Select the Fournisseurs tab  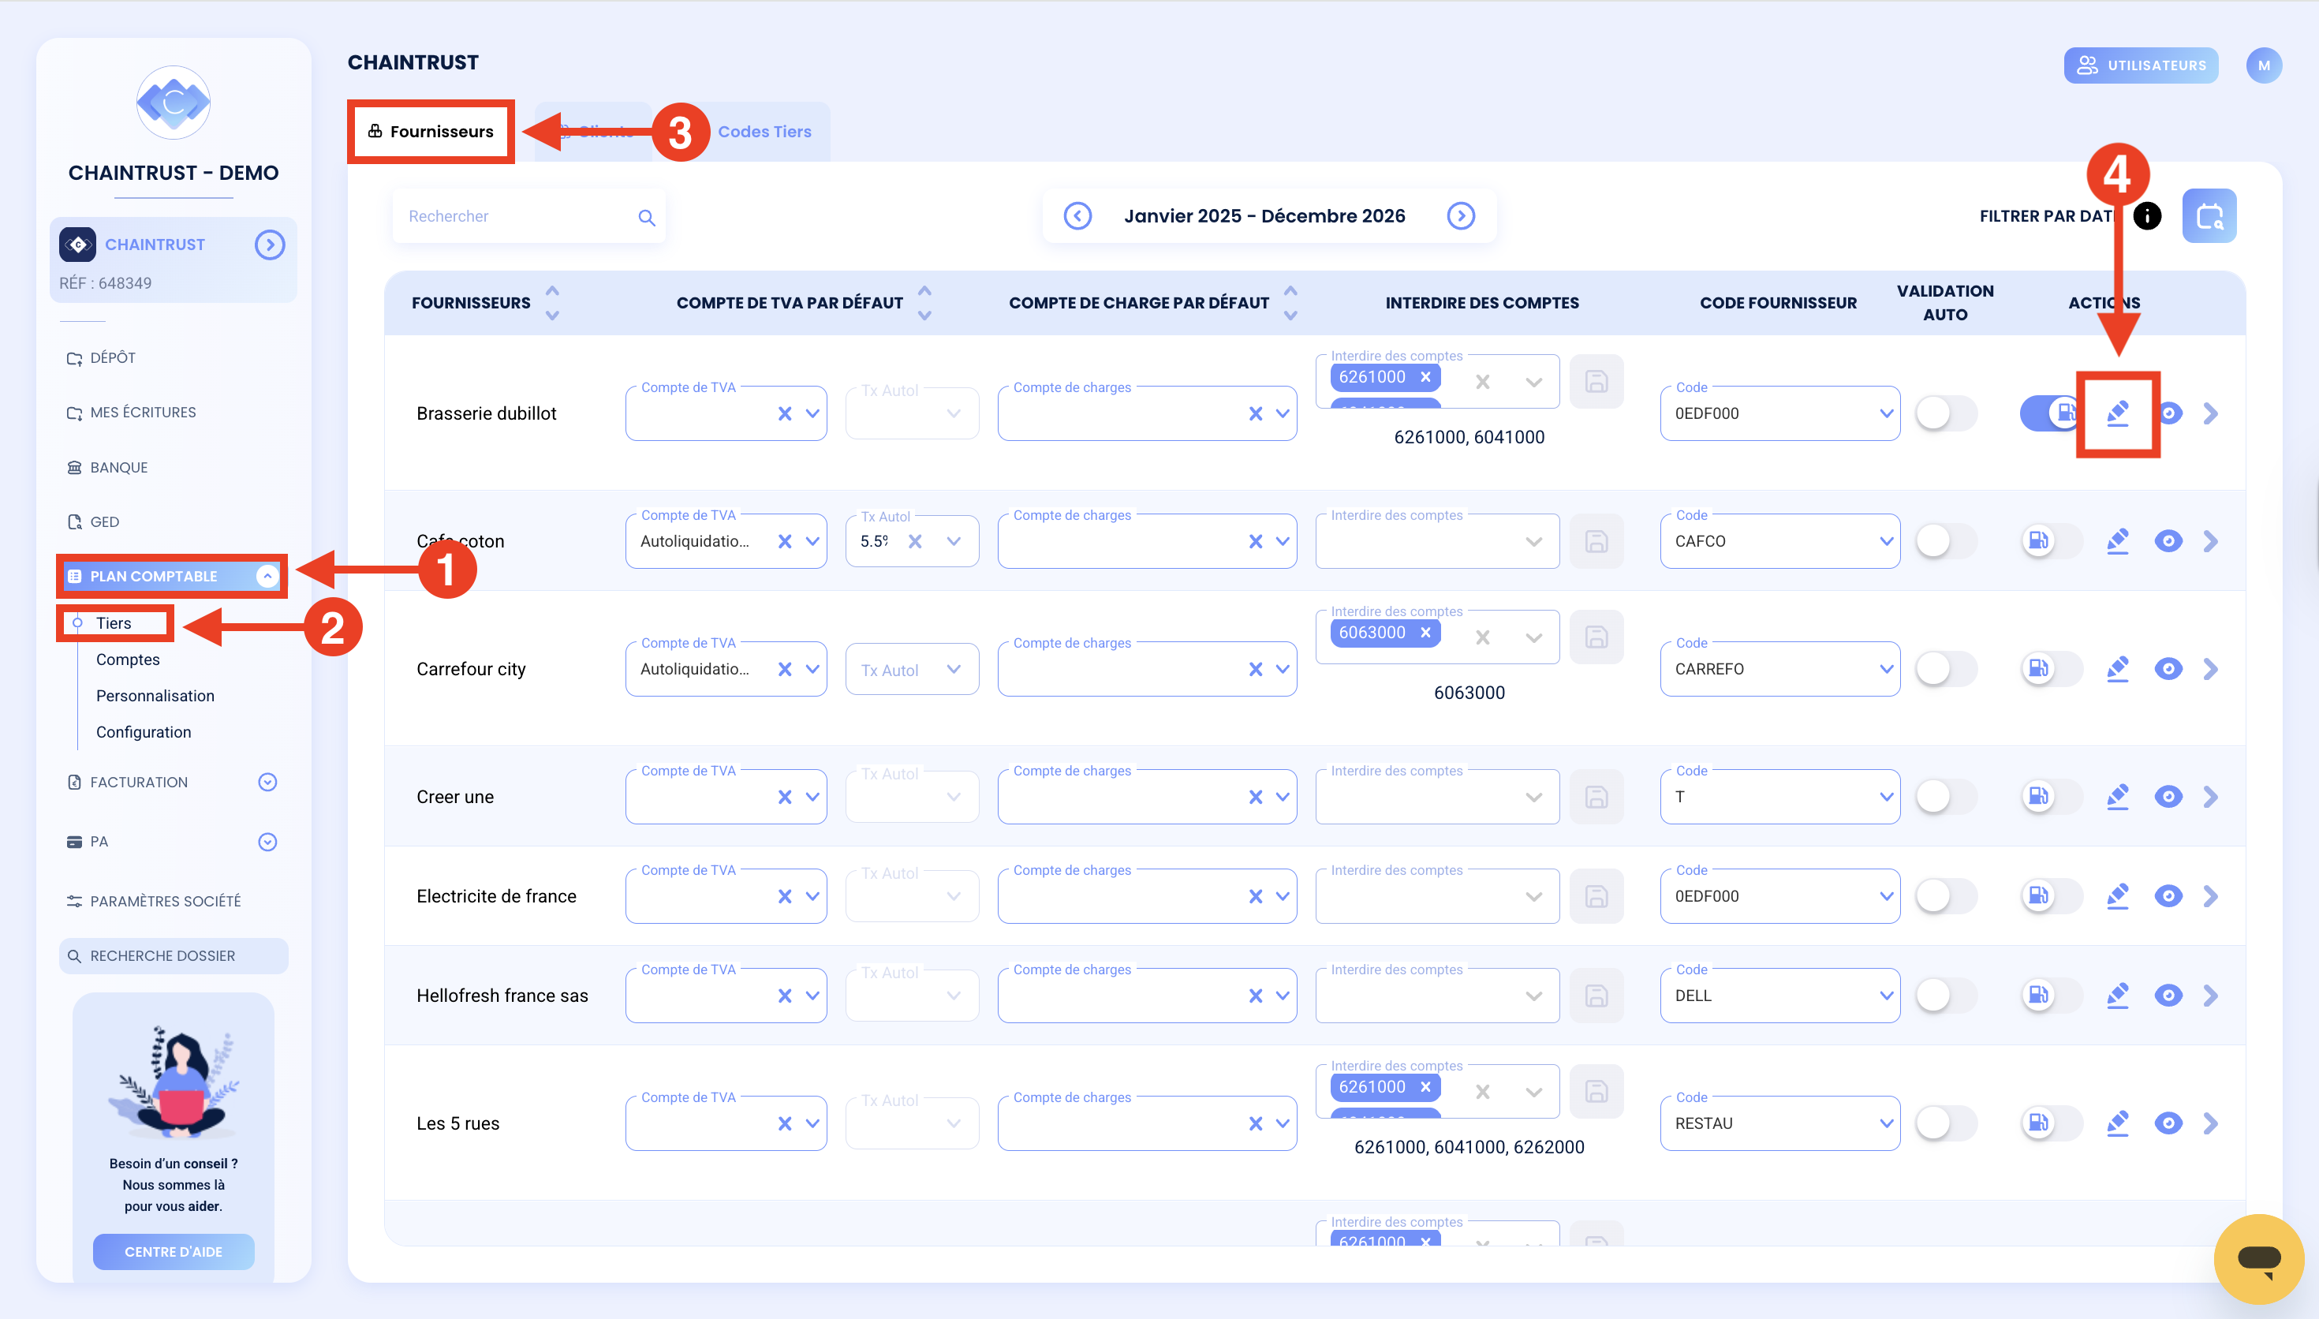point(432,132)
